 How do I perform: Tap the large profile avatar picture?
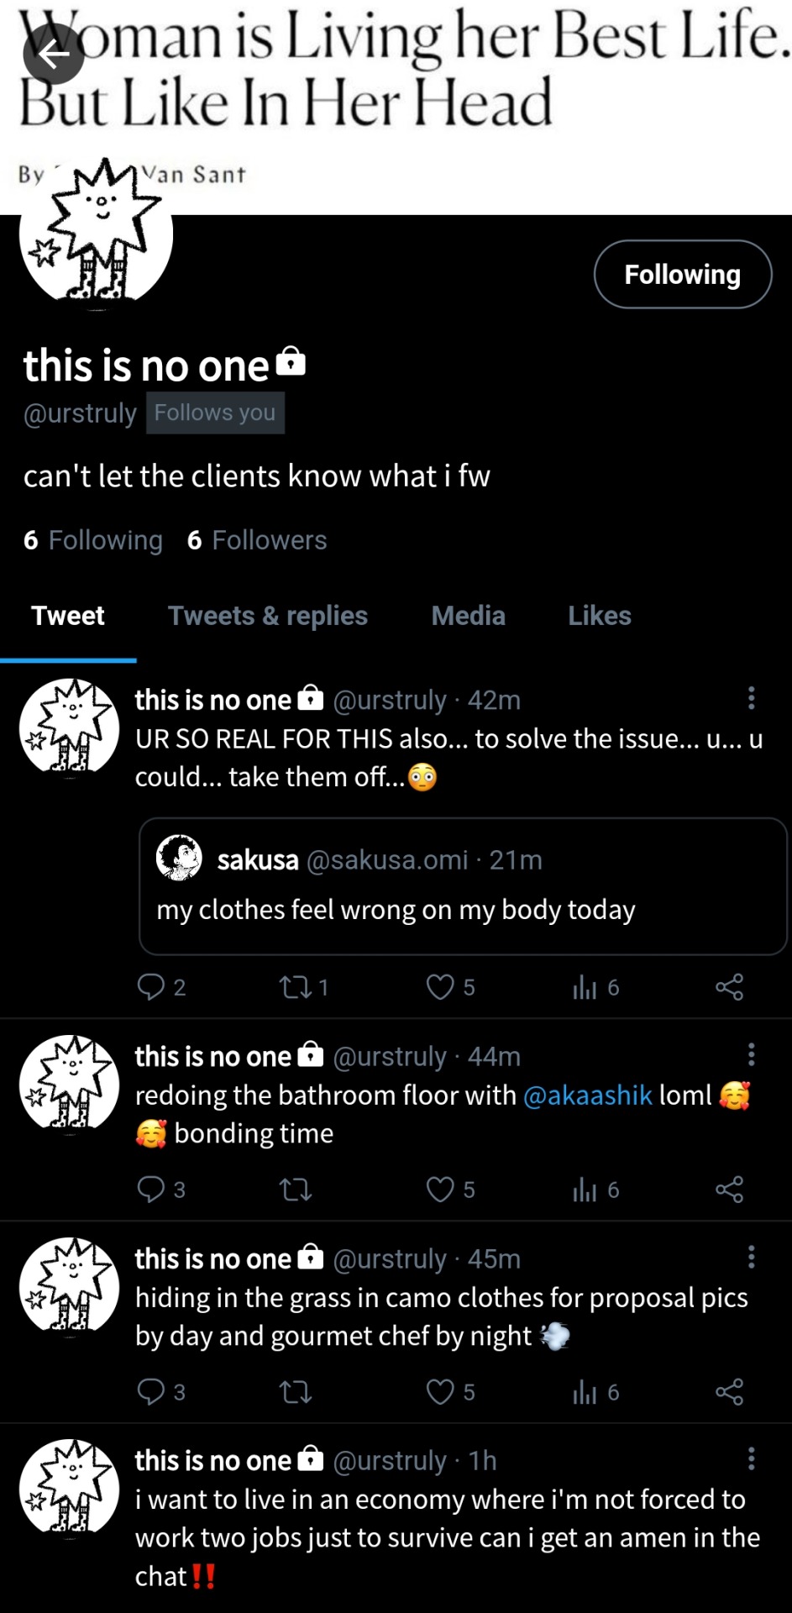pos(97,235)
